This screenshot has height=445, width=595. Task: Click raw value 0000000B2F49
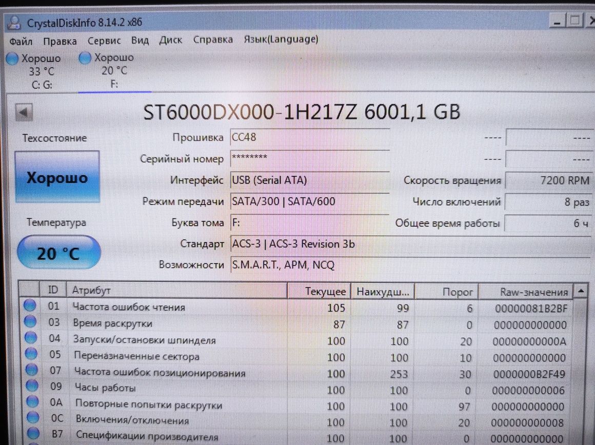click(529, 374)
